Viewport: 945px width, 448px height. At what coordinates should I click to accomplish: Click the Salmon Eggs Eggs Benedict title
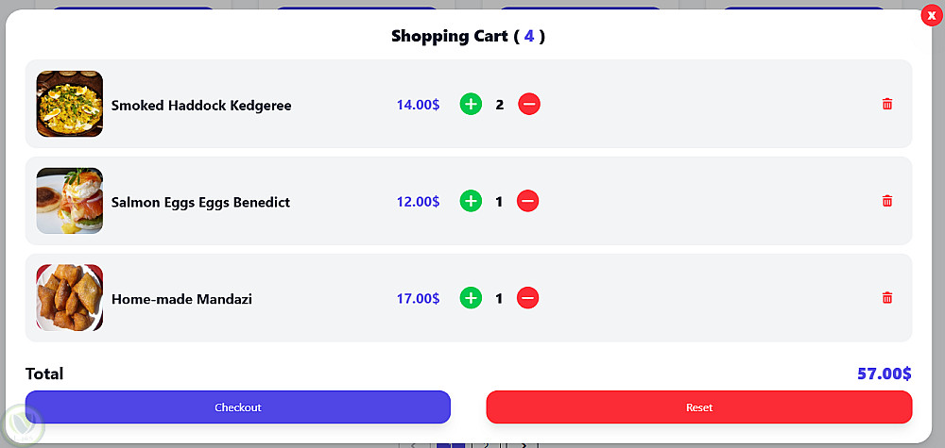click(x=200, y=202)
